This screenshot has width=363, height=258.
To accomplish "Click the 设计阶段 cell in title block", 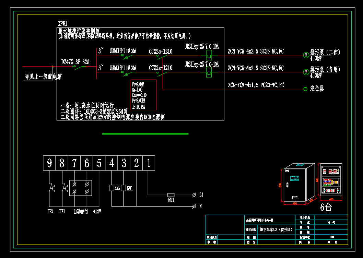I will tap(305, 218).
